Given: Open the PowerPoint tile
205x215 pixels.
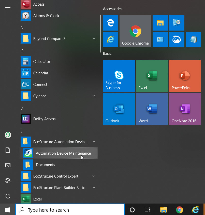Looking at the screenshot, I should (x=185, y=76).
